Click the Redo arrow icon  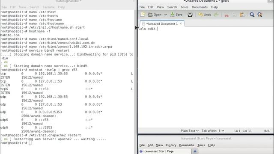(x=216, y=15)
